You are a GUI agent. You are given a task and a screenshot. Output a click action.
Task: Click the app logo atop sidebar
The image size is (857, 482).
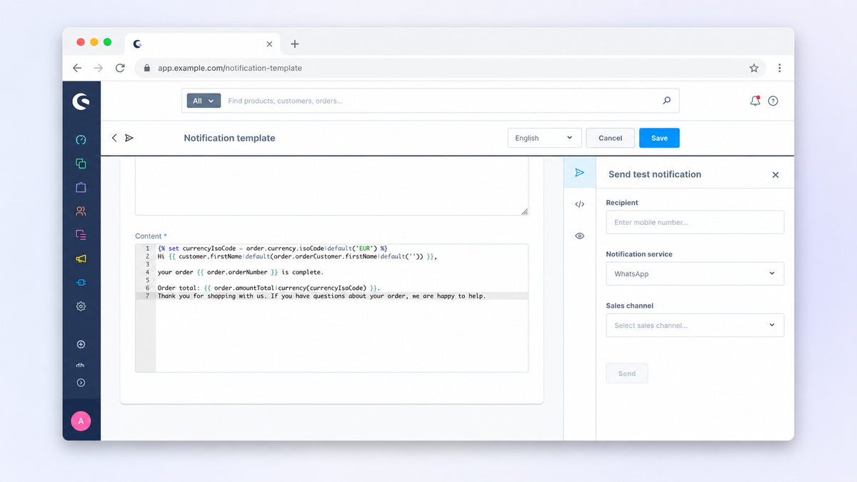81,101
